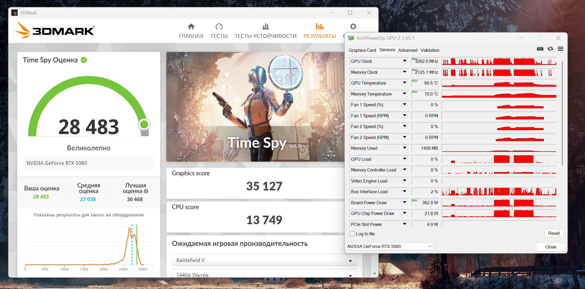Open the Memory Temperature sensor dropdown
585x289 pixels.
(405, 94)
